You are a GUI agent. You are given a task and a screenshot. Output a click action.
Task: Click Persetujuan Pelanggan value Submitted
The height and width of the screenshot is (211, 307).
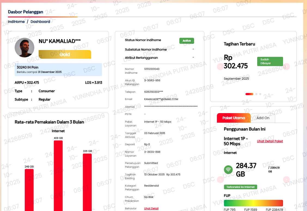tap(151, 163)
